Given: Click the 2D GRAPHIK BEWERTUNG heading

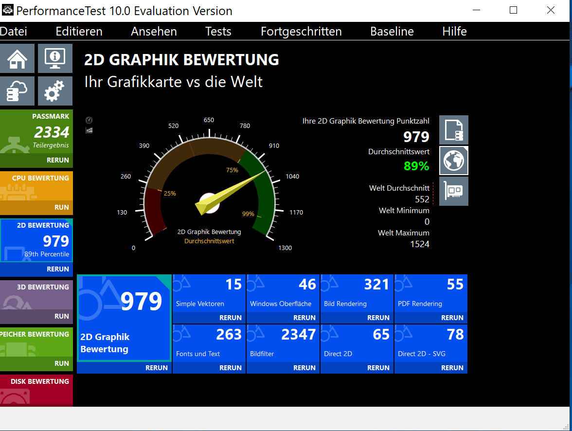Looking at the screenshot, I should [x=181, y=60].
